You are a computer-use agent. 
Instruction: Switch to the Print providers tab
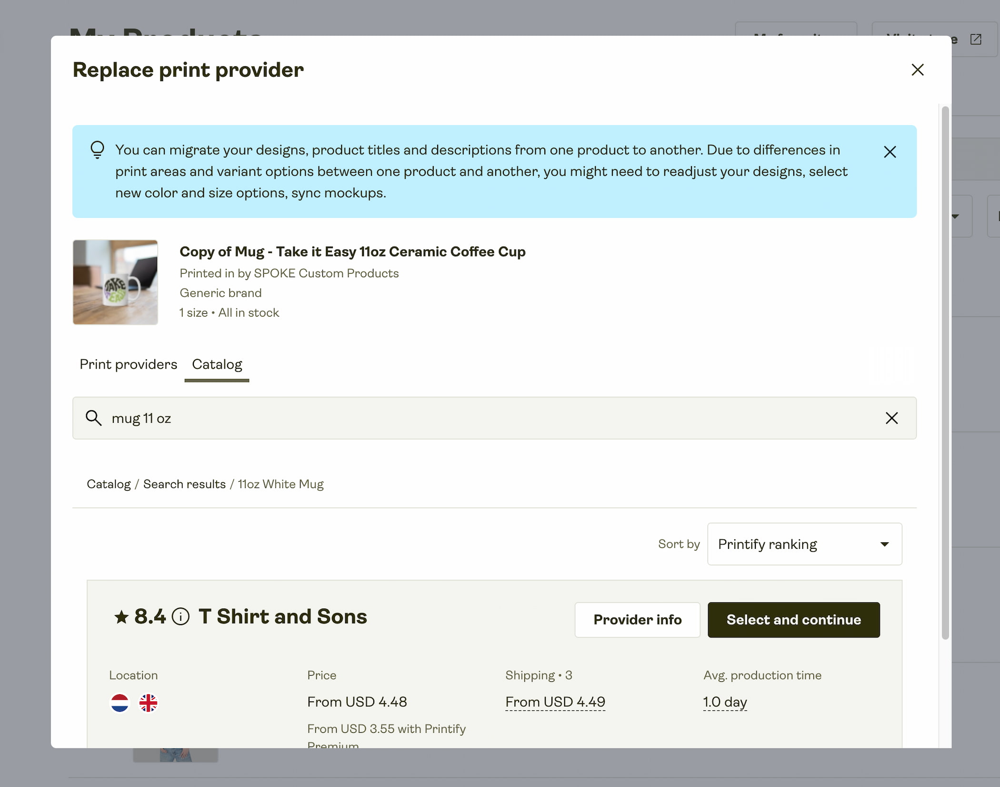click(128, 364)
